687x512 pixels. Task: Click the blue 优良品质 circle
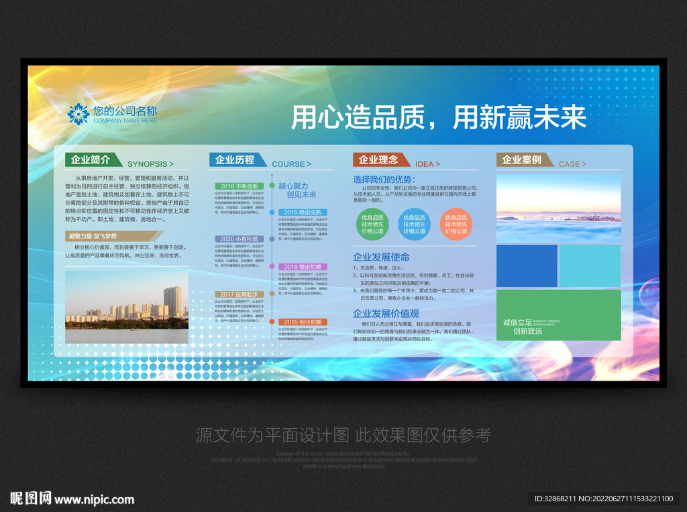[414, 225]
